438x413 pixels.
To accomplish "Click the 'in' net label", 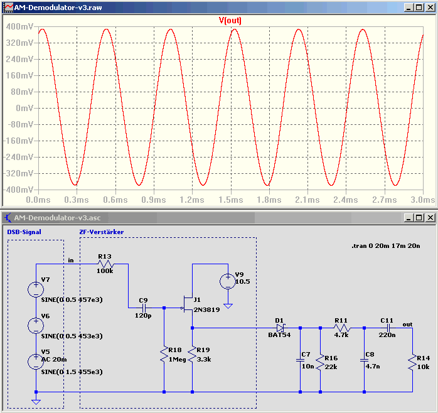I will 71,260.
